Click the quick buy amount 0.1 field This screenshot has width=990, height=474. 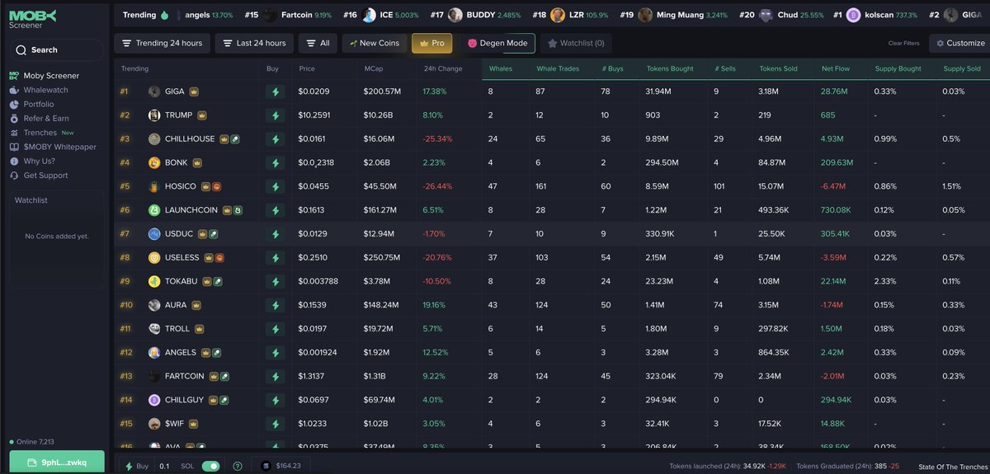coord(164,466)
